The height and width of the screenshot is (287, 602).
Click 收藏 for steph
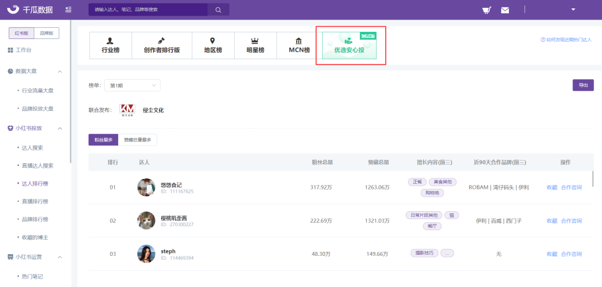[x=552, y=254]
